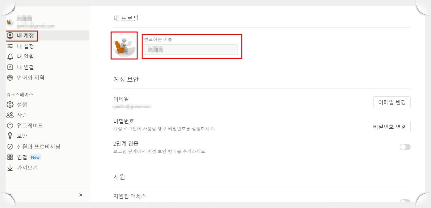431x208 pixels.
Task: Select the 내 계정 person icon
Action: pyautogui.click(x=11, y=35)
